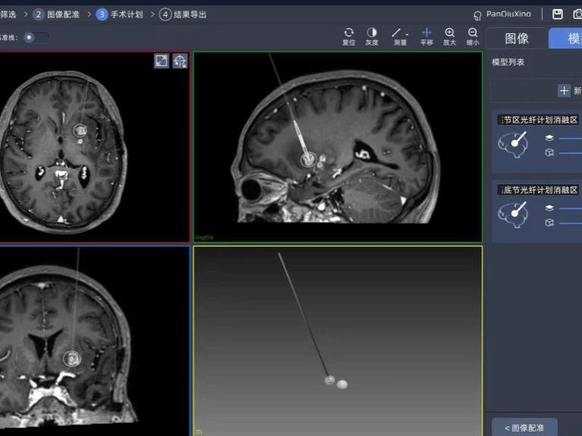
Task: Go to step 2 图像配准
Action: tap(56, 14)
